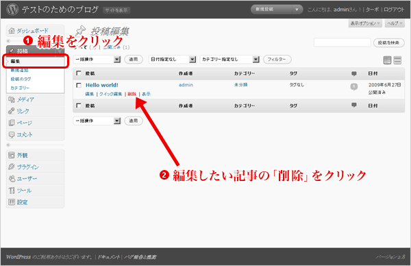411x266 pixels.
Task: Click comment icon in table footer
Action: 354,105
